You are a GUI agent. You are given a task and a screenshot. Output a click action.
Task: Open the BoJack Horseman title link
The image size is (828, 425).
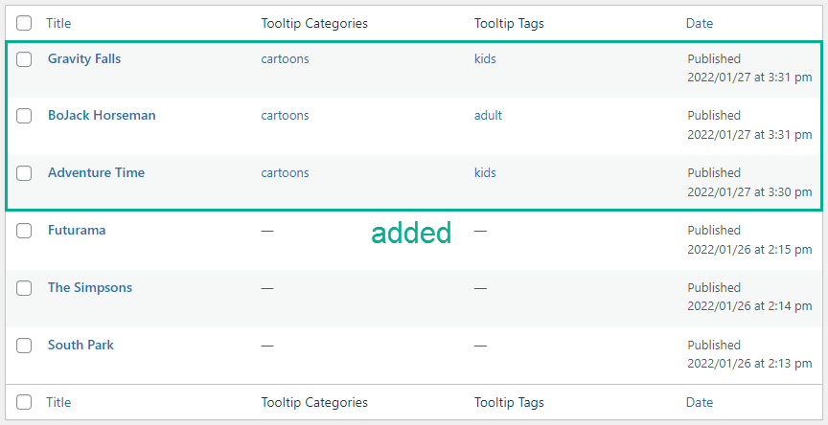tap(102, 116)
